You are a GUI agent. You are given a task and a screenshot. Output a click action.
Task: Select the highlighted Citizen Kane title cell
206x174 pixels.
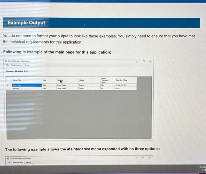point(27,85)
